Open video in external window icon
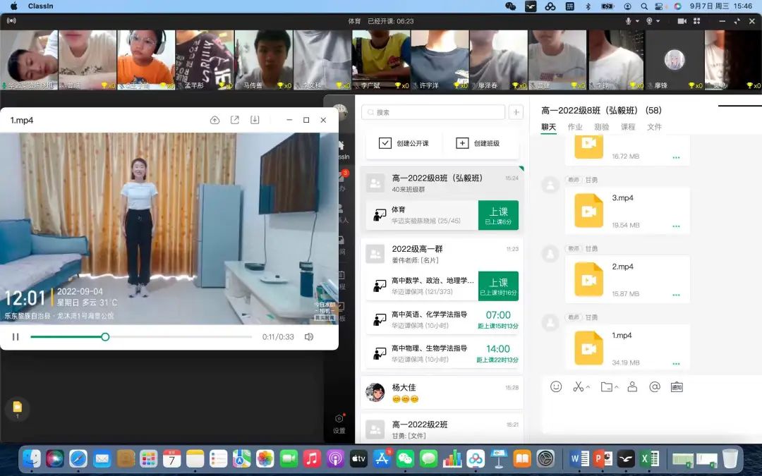This screenshot has width=762, height=476. (x=235, y=120)
